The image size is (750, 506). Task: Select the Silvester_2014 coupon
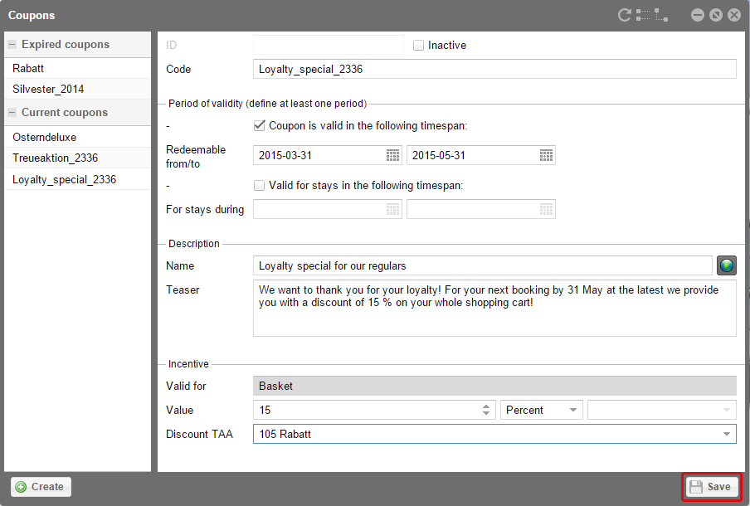[48, 89]
